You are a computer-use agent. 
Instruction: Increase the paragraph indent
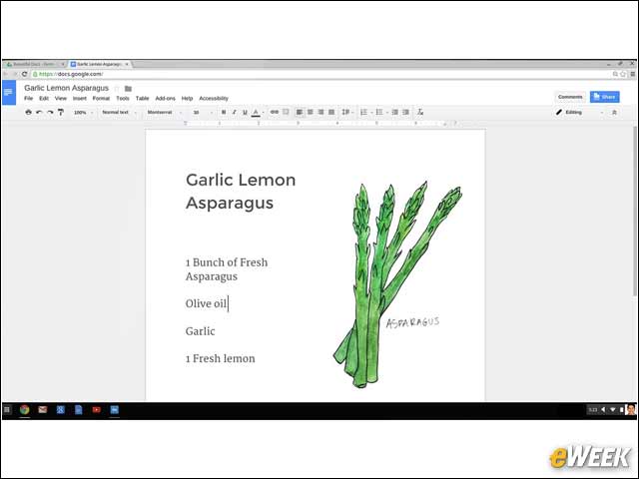tap(405, 112)
